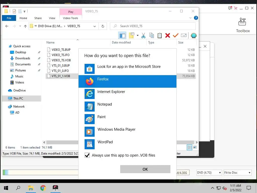This screenshot has width=257, height=193.
Task: Uncheck Always use this app for .VOB
Action: click(87, 155)
